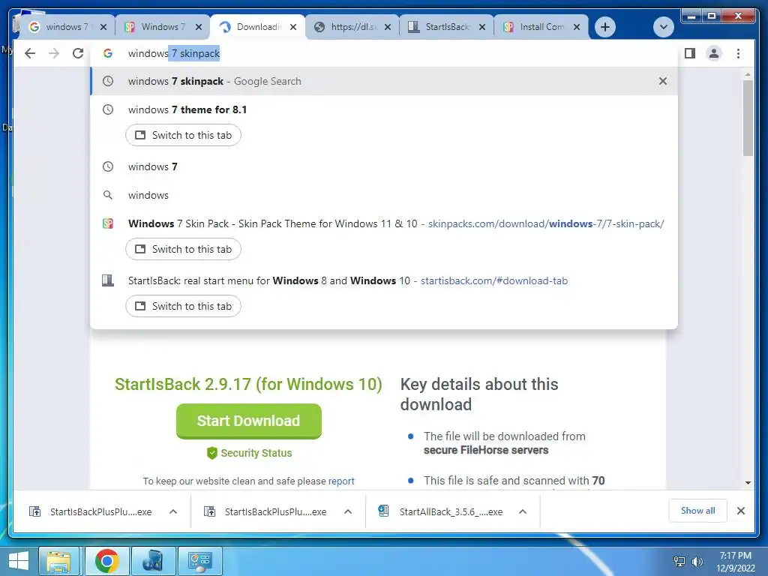Open the media player taskbar icon

(153, 561)
